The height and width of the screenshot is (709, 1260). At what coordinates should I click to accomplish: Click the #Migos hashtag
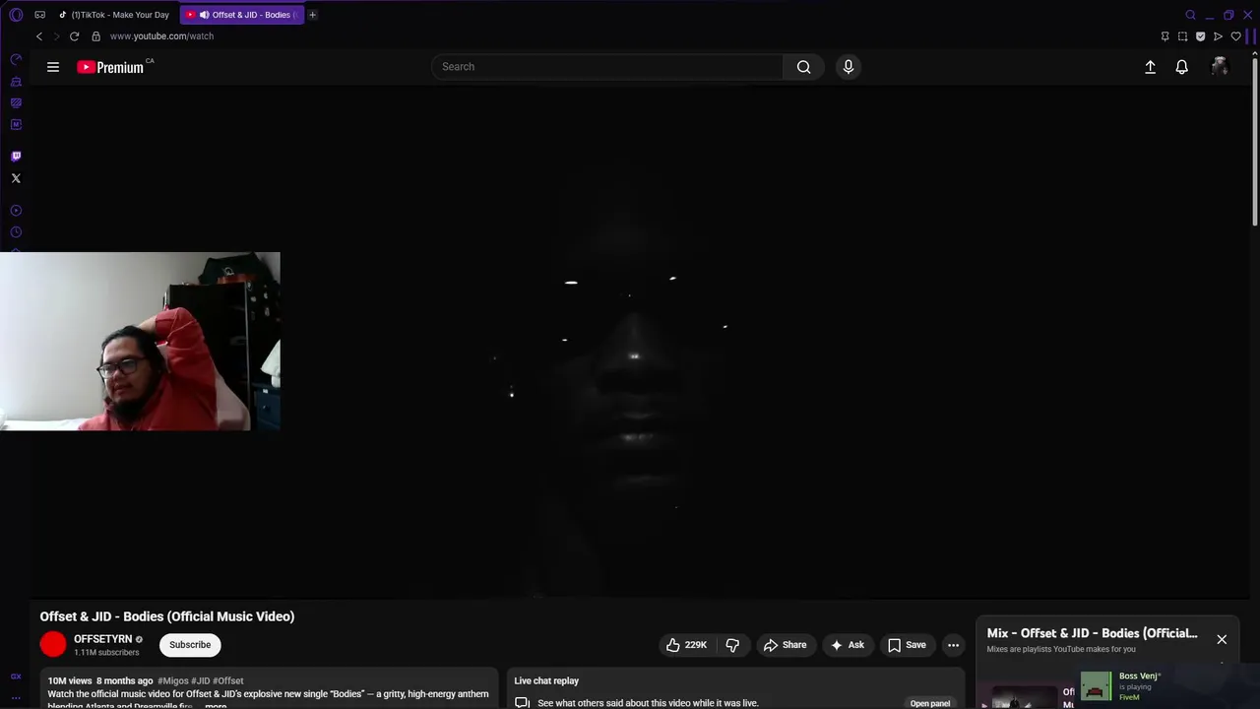tap(173, 680)
